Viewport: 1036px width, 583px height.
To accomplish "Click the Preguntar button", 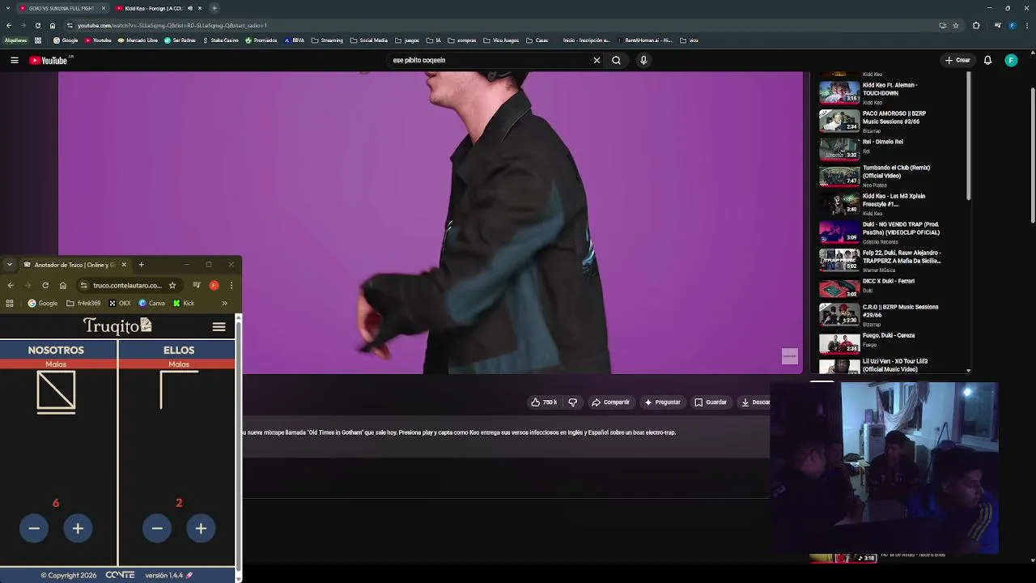I will [x=662, y=402].
